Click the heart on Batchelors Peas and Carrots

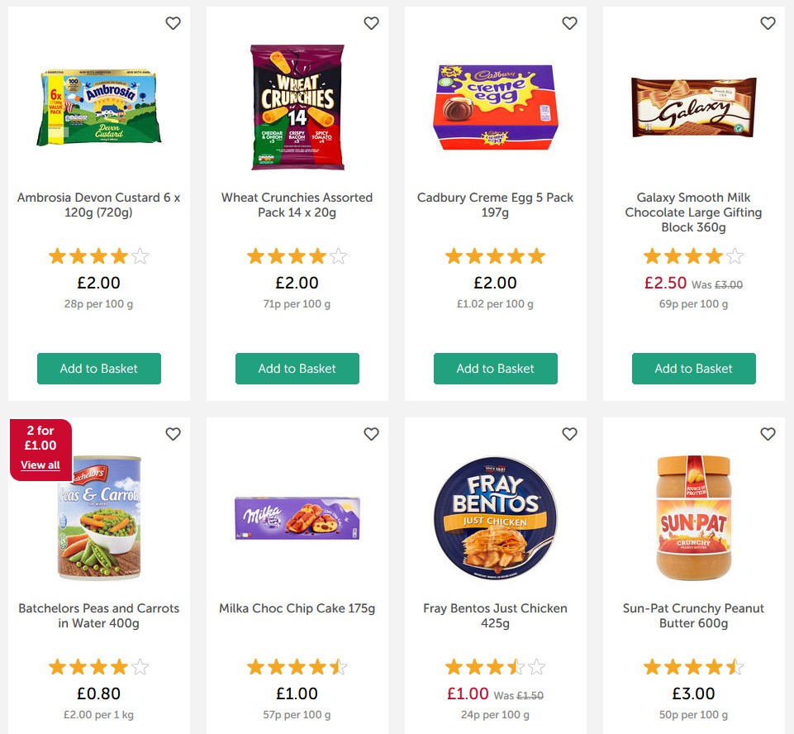pyautogui.click(x=173, y=433)
